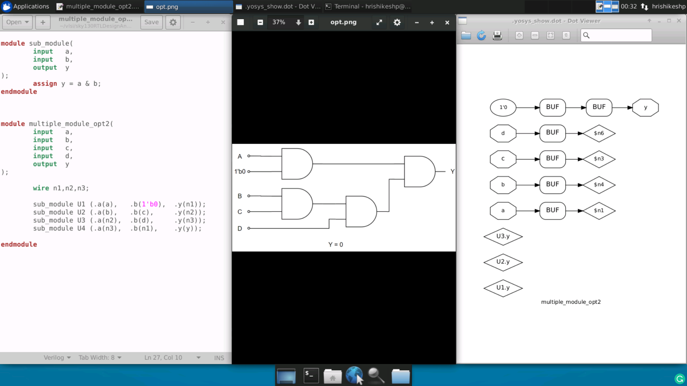Expand the 37% zoom level dropdown

click(x=298, y=22)
